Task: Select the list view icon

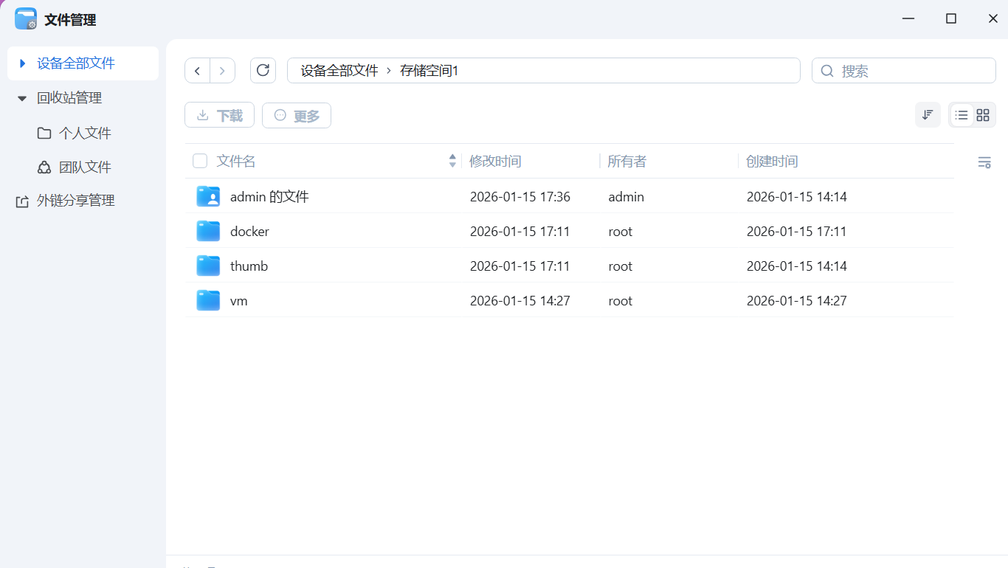Action: click(x=961, y=115)
